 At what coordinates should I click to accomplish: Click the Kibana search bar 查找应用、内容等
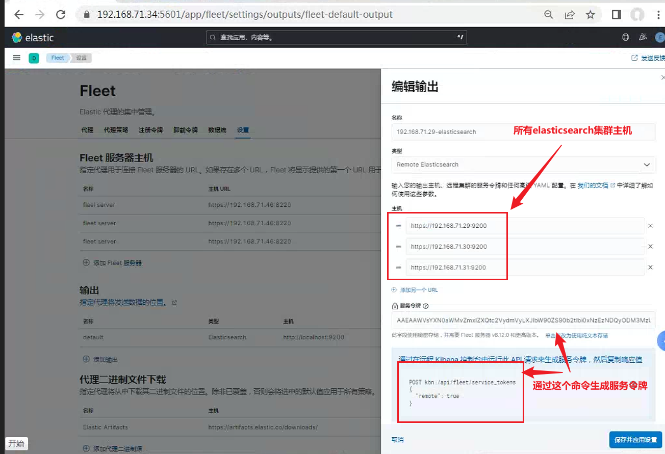tap(337, 37)
